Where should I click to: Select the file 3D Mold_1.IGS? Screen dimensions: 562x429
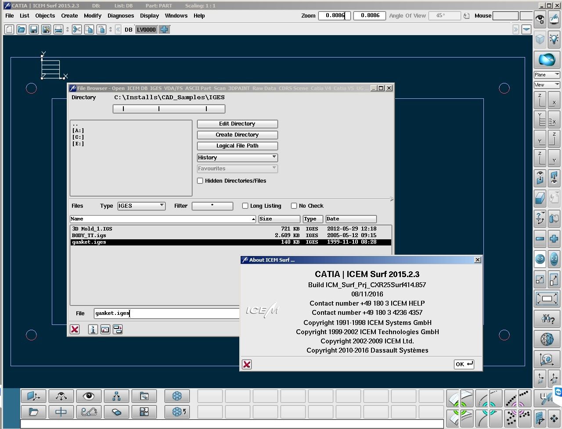click(231, 229)
